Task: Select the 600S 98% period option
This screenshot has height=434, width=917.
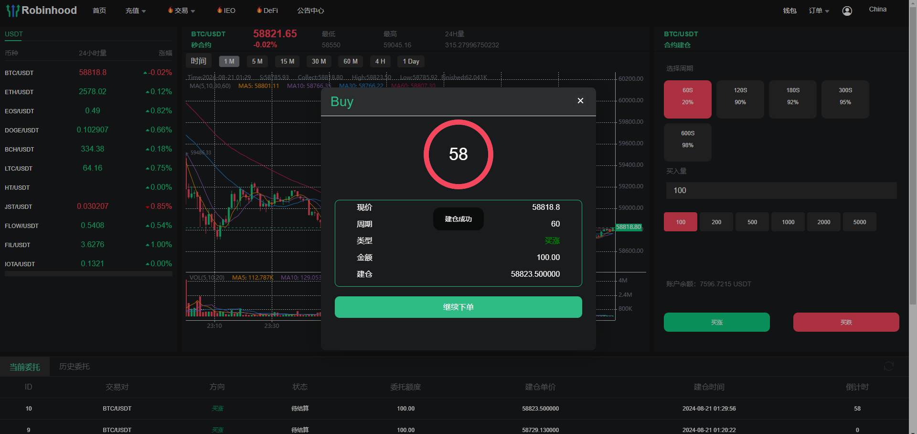Action: 688,142
